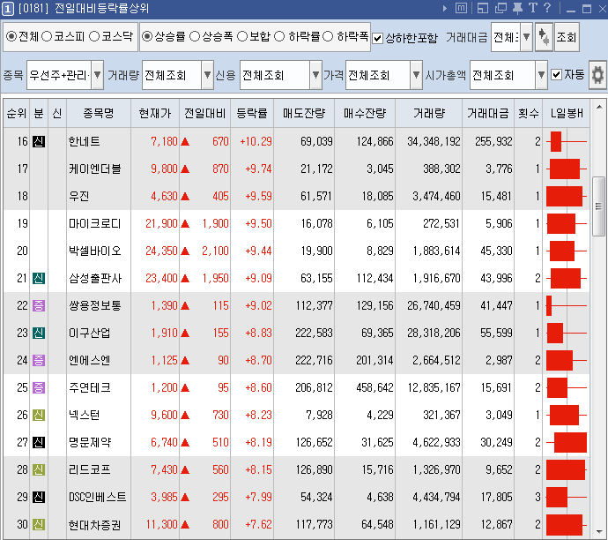Sort by the 등락률 column header
Screen dimensions: 608x540
[252, 113]
